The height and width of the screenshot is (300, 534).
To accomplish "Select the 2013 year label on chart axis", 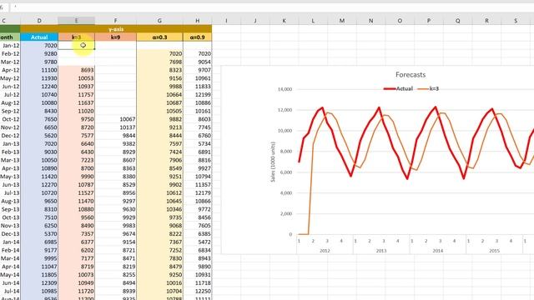I will (381, 251).
